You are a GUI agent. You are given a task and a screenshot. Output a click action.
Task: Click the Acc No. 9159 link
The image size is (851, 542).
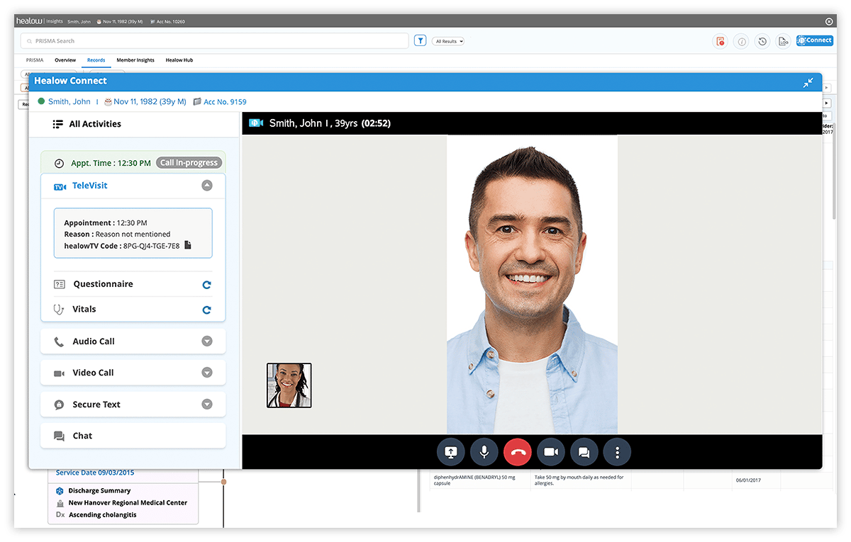click(225, 102)
